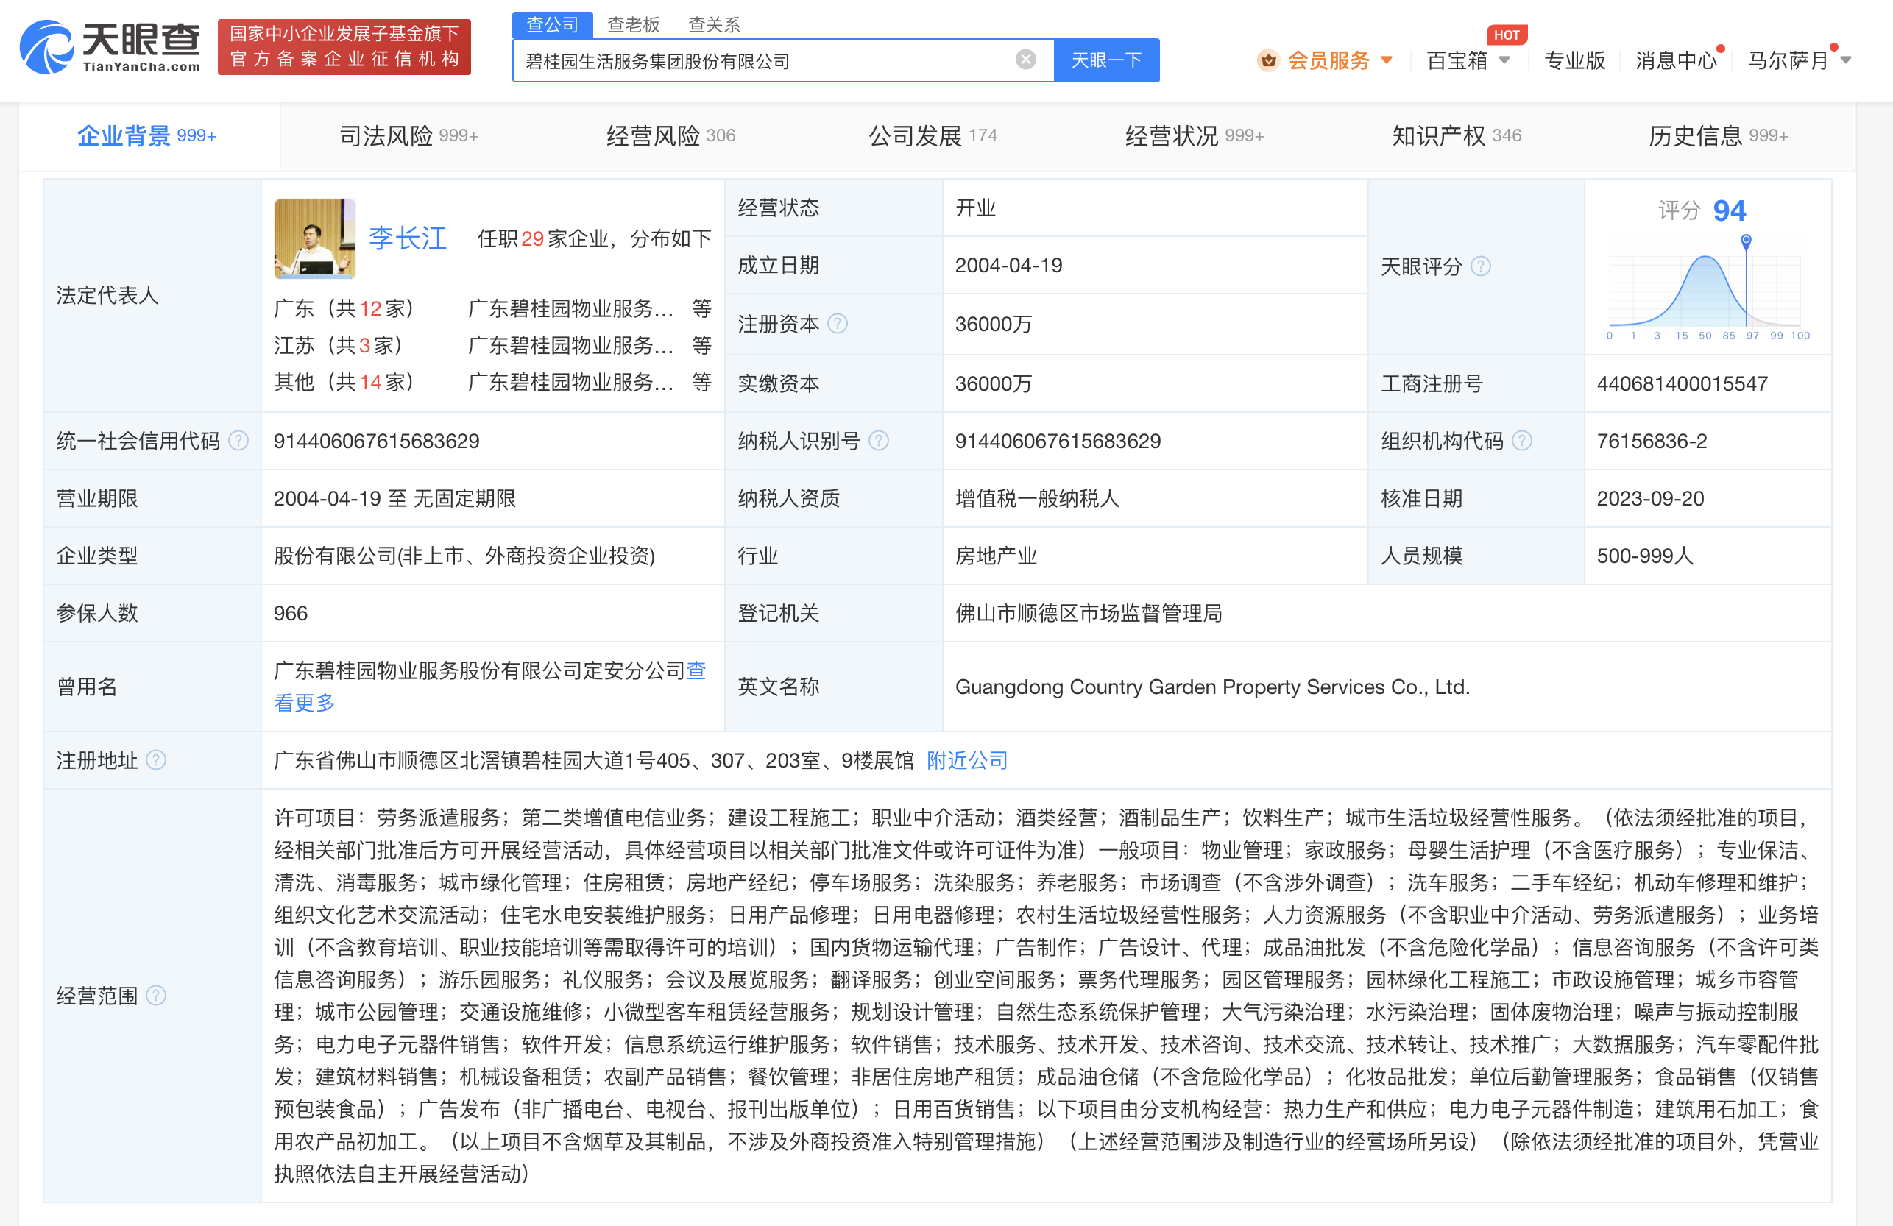Click the 房地产业 industry value
The height and width of the screenshot is (1226, 1893).
pyautogui.click(x=996, y=556)
